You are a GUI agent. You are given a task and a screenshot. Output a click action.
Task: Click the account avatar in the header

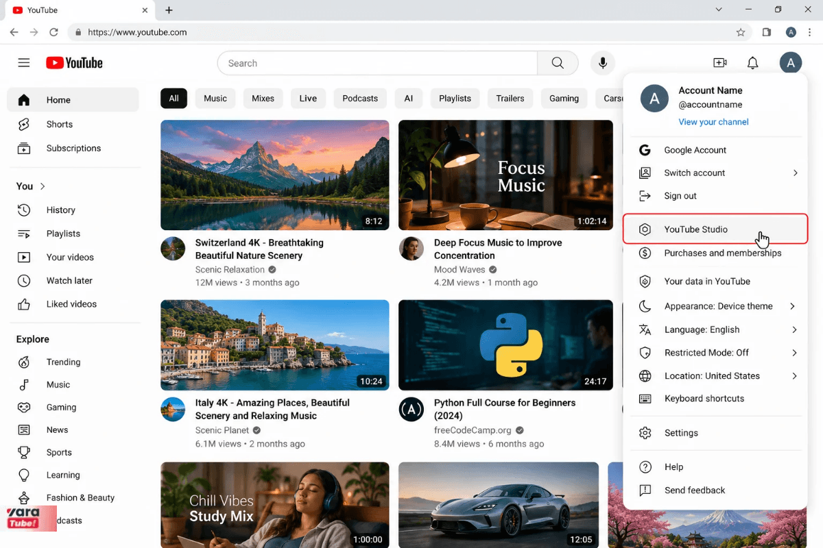pyautogui.click(x=791, y=63)
